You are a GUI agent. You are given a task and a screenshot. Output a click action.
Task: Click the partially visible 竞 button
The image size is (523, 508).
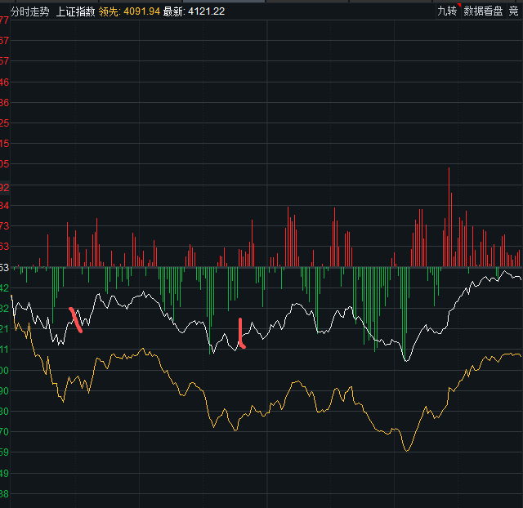pos(514,11)
